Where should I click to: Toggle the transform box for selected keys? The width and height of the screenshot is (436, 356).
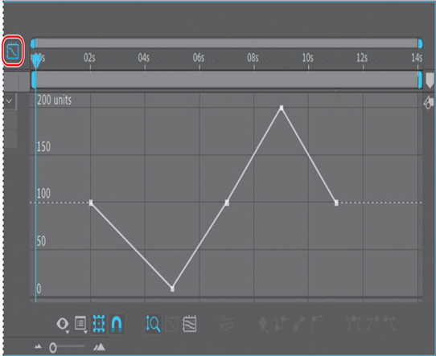[x=99, y=324]
